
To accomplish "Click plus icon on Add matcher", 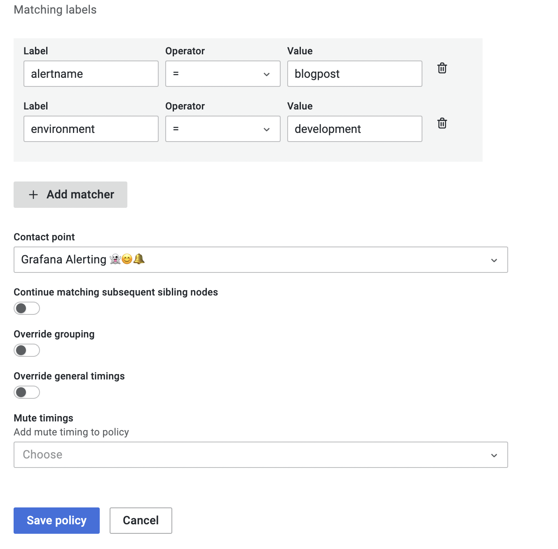I will [x=33, y=195].
